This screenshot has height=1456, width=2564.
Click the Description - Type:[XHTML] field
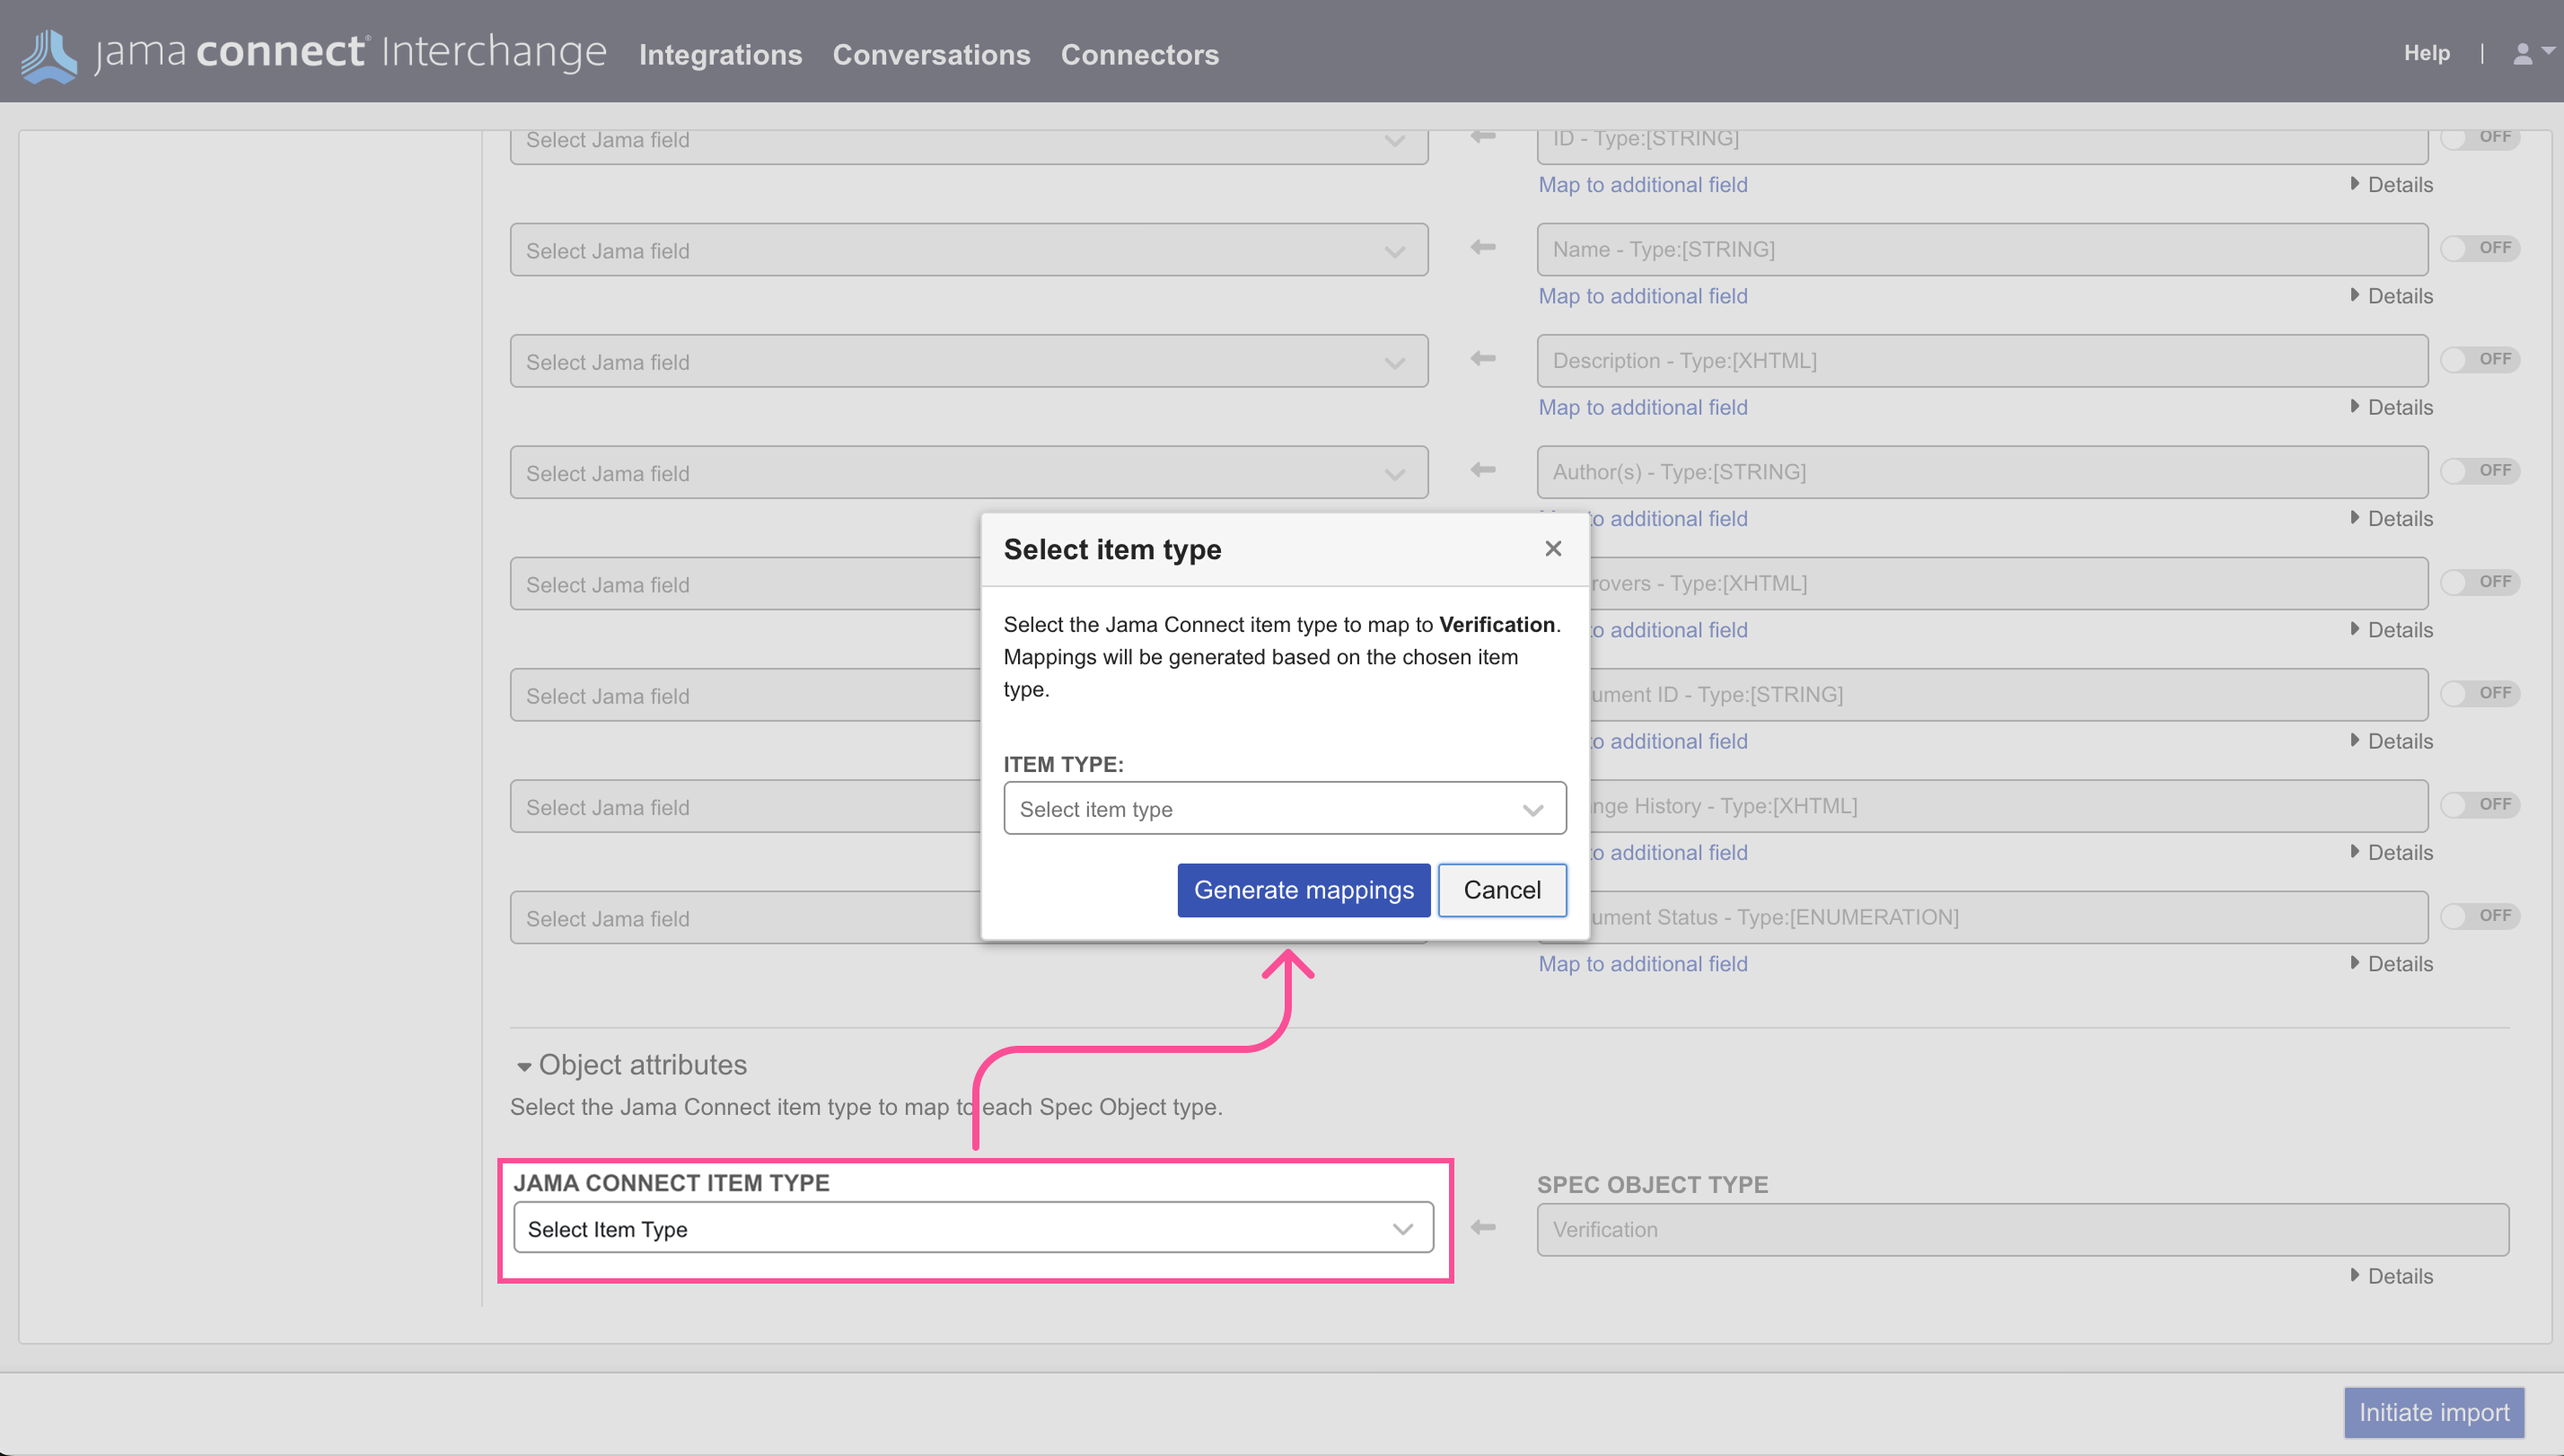(x=1982, y=360)
